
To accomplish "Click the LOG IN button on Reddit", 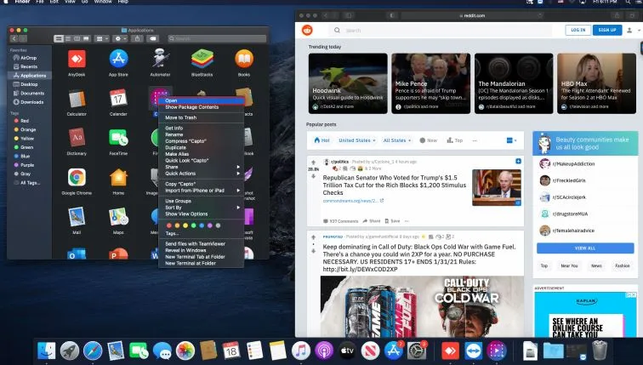I will point(578,30).
